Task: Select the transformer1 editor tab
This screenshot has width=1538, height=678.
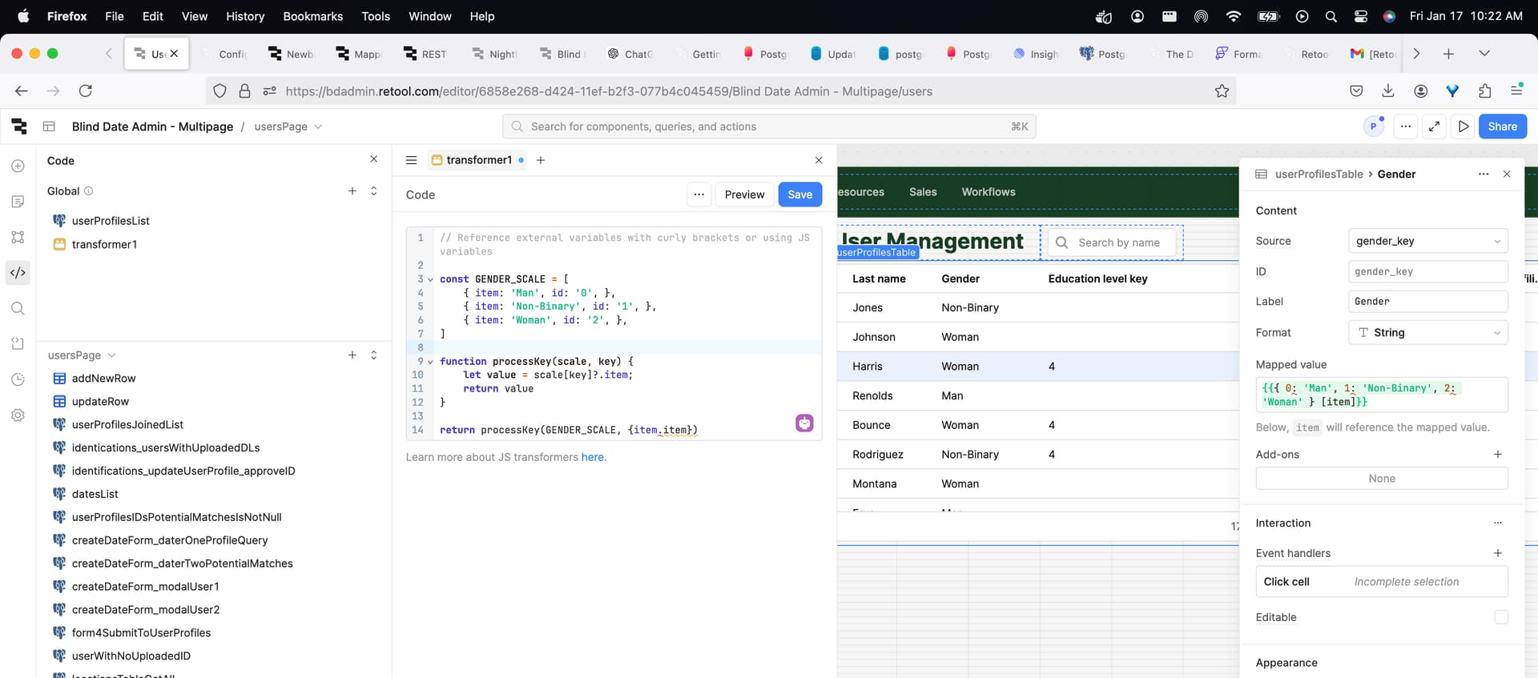Action: point(478,160)
